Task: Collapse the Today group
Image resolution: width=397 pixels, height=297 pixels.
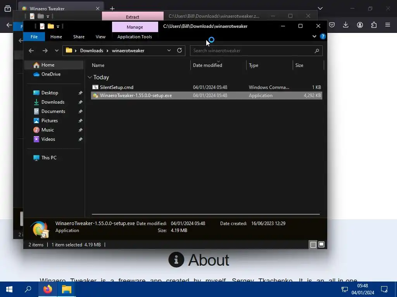Action: (90, 77)
